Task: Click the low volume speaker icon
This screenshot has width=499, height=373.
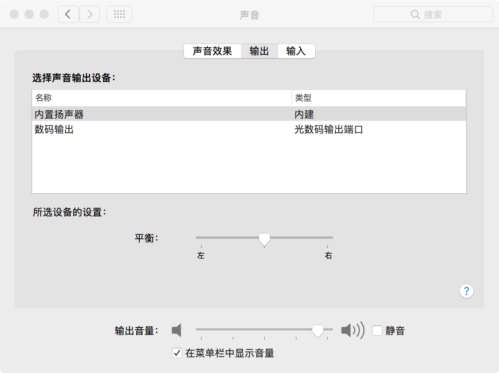Action: [x=177, y=330]
